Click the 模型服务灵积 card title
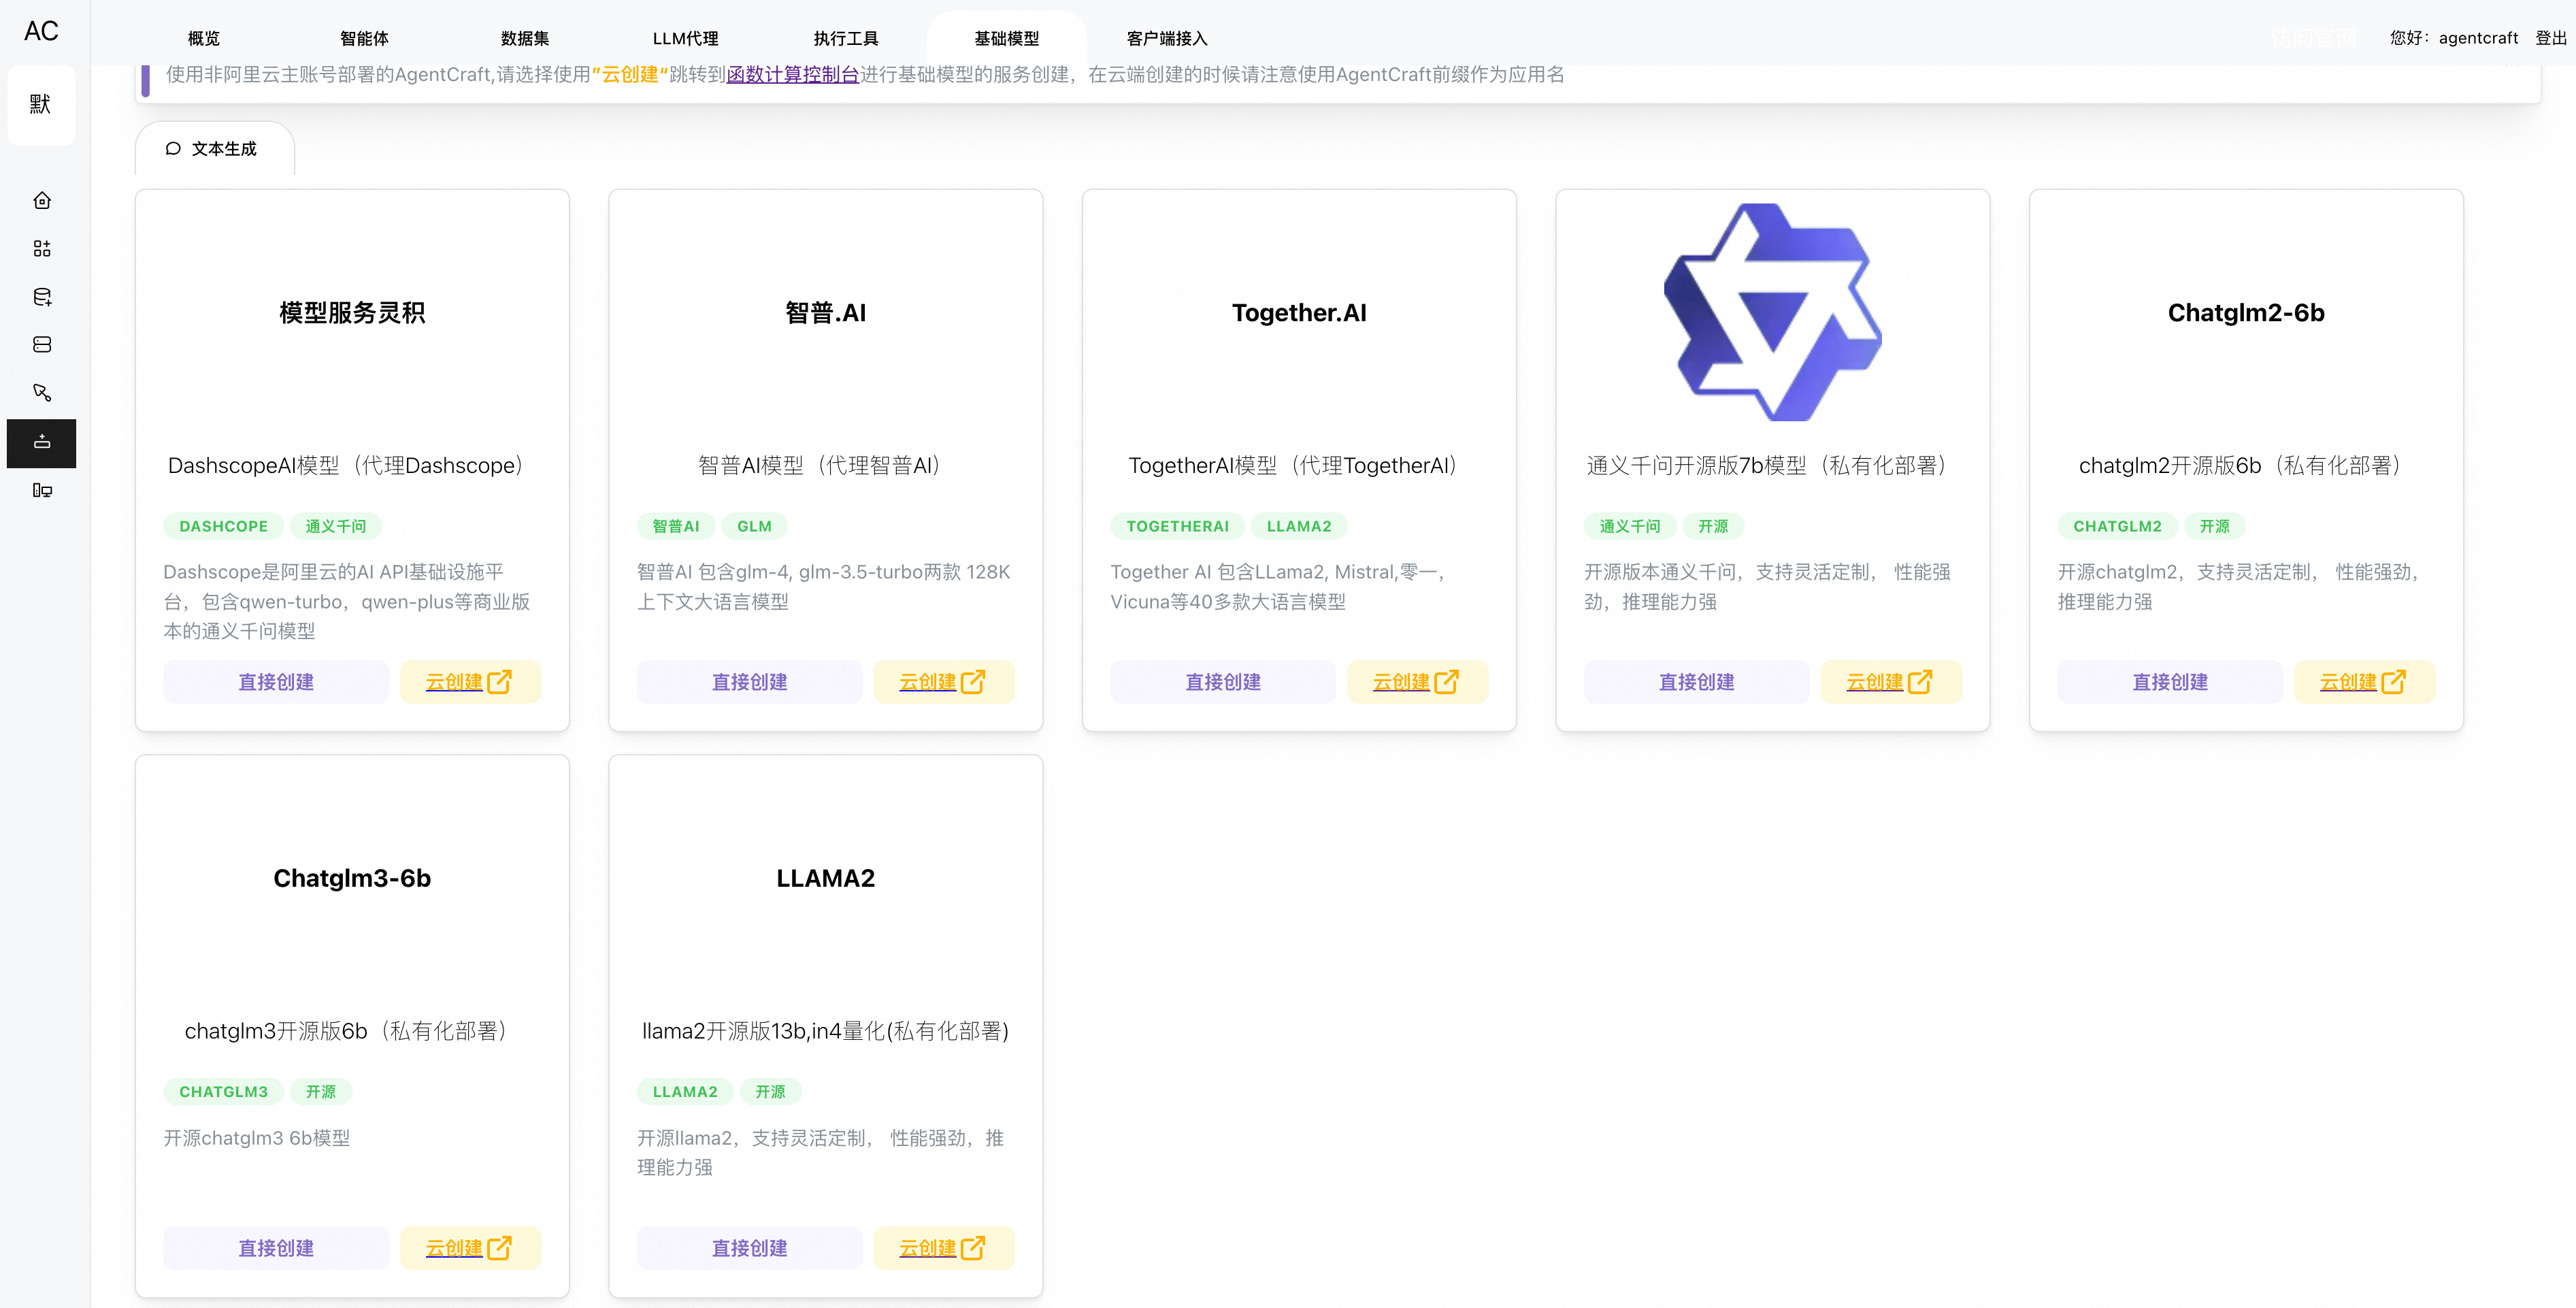Viewport: 2576px width, 1308px height. click(352, 313)
